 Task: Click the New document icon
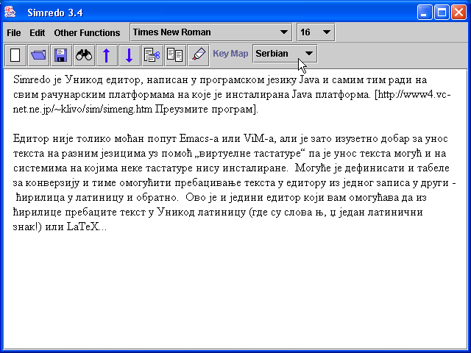[15, 54]
